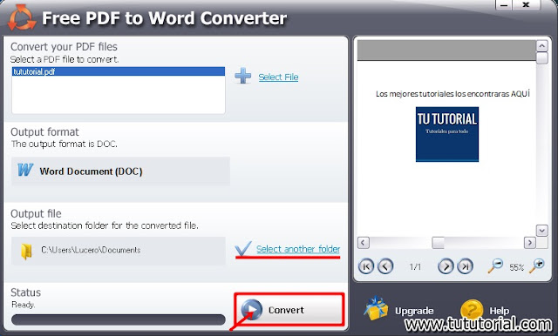Click the preview's scroll up arrow
This screenshot has height=336, width=558.
[542, 46]
